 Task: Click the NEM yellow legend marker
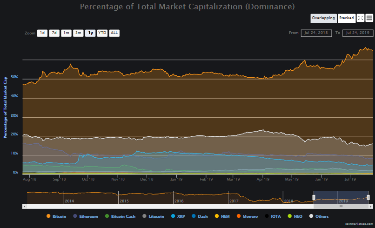click(x=217, y=216)
